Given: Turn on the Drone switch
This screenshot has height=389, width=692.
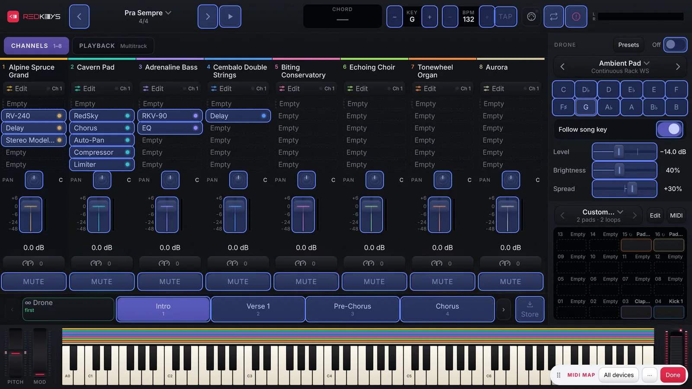Looking at the screenshot, I should pos(675,45).
